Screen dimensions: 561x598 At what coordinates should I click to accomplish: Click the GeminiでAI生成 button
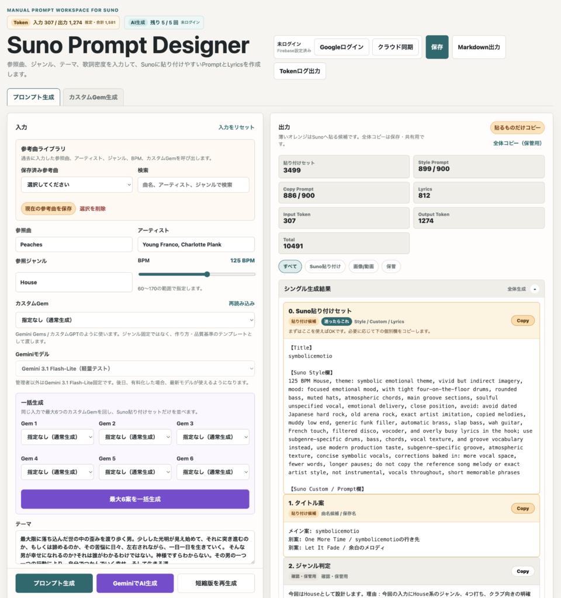[x=135, y=583]
